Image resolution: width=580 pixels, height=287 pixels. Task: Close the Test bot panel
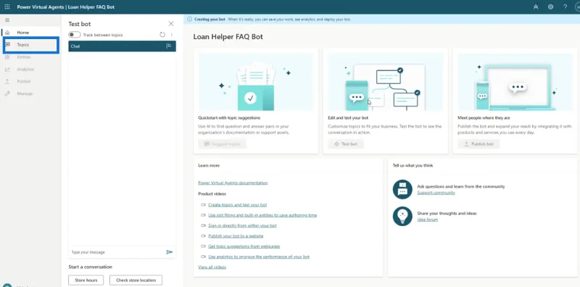[171, 24]
